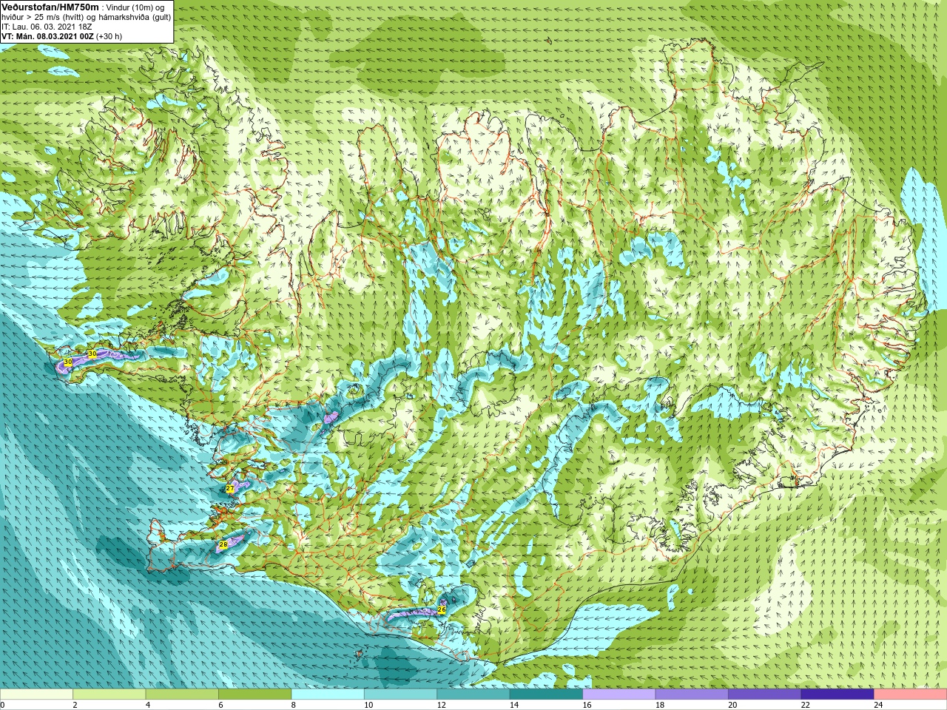
Task: Pick the dark indigo 22–24 legend swatch
Action: tap(838, 694)
